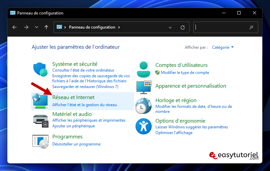Refresh the Panneau de configuration view

point(183,27)
